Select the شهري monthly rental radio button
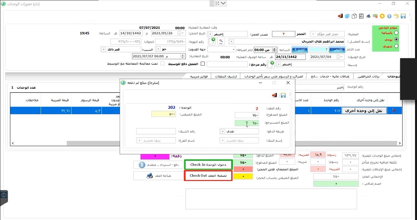The image size is (417, 220). click(396, 46)
